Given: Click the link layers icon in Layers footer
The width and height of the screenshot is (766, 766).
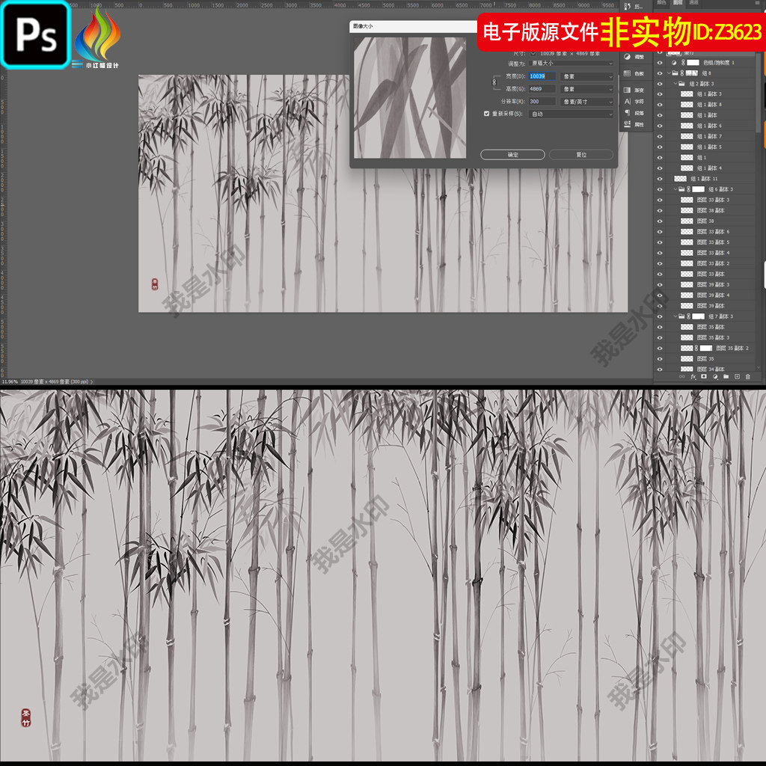Looking at the screenshot, I should click(682, 377).
